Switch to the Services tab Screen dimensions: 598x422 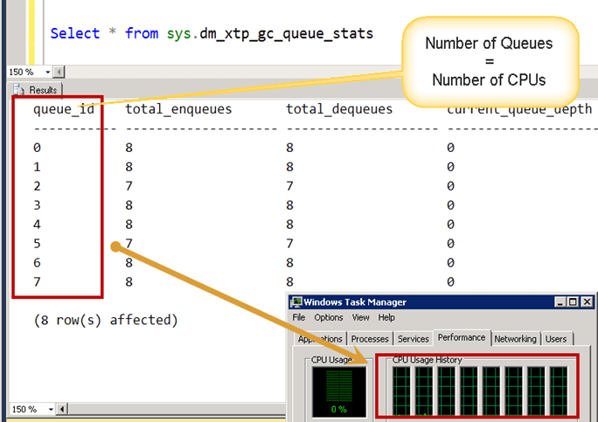click(x=413, y=339)
